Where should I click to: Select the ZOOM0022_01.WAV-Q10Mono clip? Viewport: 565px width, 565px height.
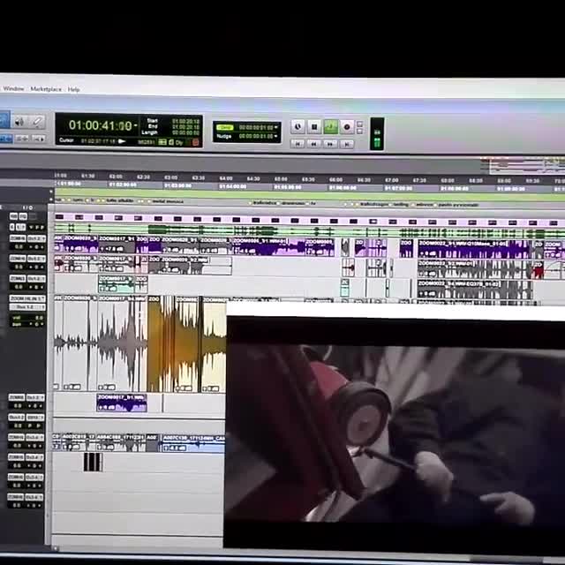[x=475, y=249]
